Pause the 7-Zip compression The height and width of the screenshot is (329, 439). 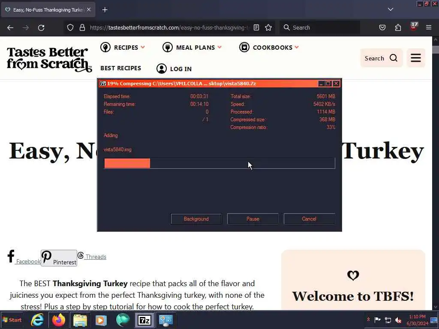pos(253,219)
